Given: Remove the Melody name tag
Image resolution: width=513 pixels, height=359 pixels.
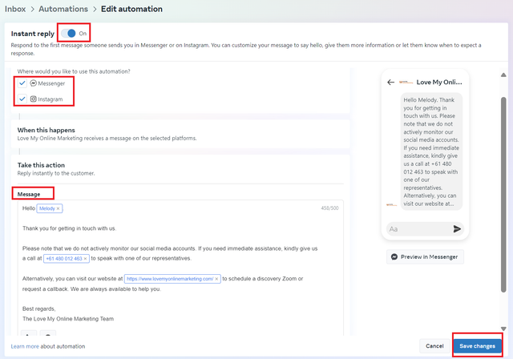Looking at the screenshot, I should pyautogui.click(x=58, y=208).
